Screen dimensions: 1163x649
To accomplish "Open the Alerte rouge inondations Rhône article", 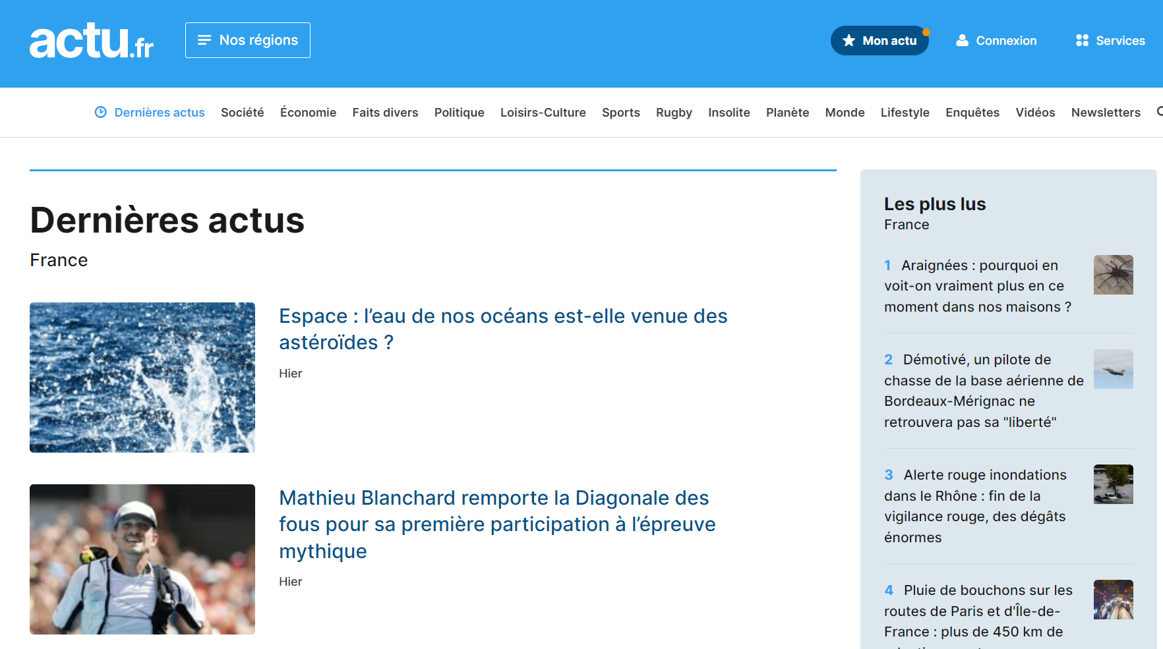I will [975, 506].
